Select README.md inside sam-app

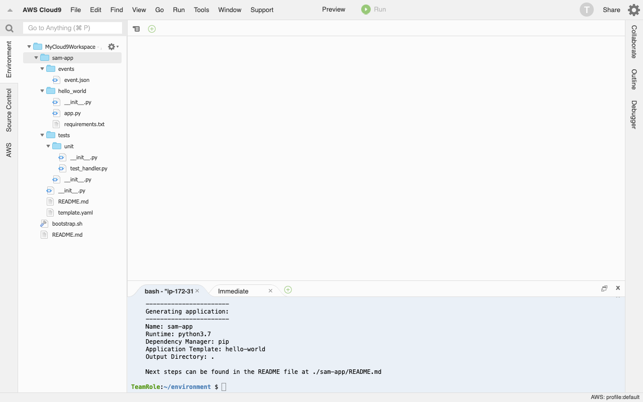coord(73,202)
